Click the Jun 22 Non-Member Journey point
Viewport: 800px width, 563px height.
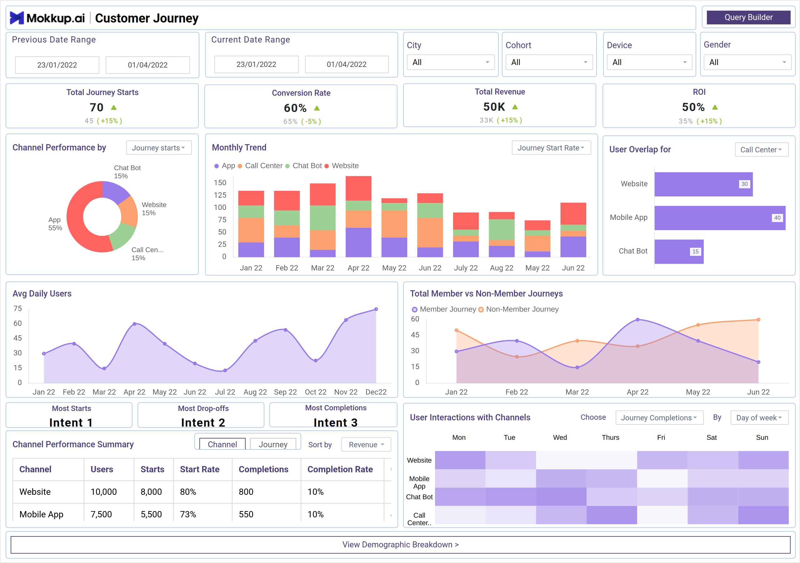pos(758,320)
